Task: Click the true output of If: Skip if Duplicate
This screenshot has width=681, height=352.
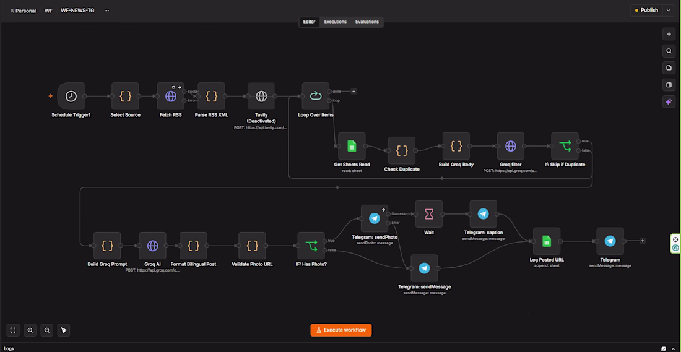Action: pos(579,142)
